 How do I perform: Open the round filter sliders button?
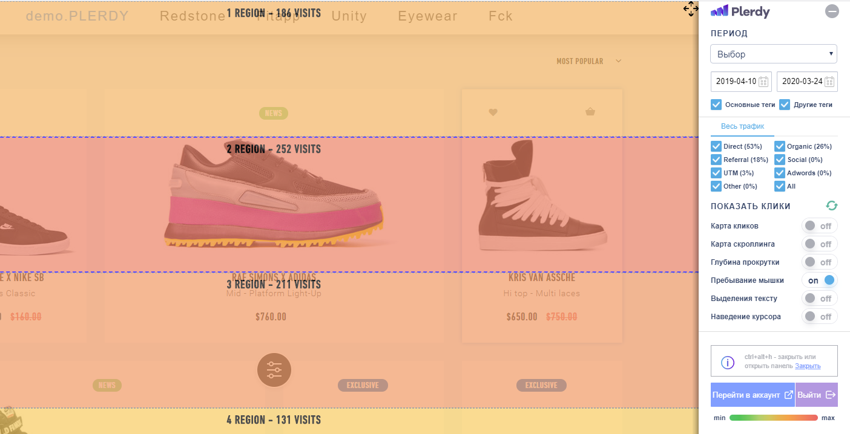(274, 369)
